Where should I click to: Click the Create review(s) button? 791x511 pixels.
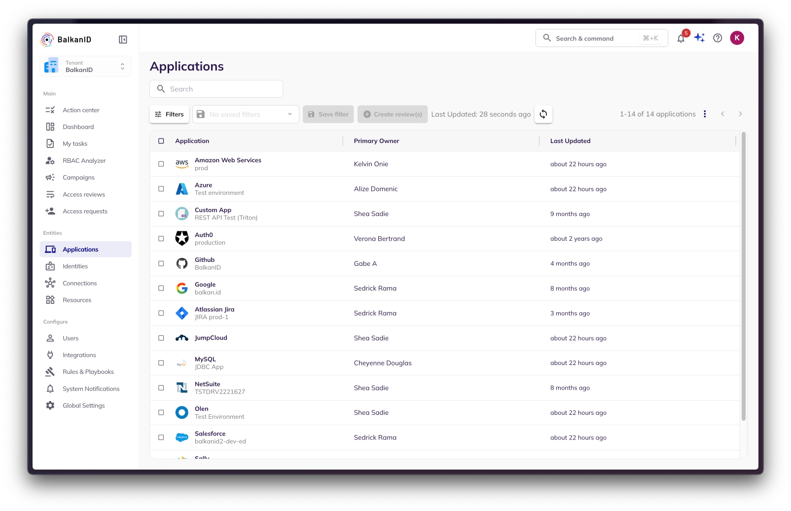point(393,114)
